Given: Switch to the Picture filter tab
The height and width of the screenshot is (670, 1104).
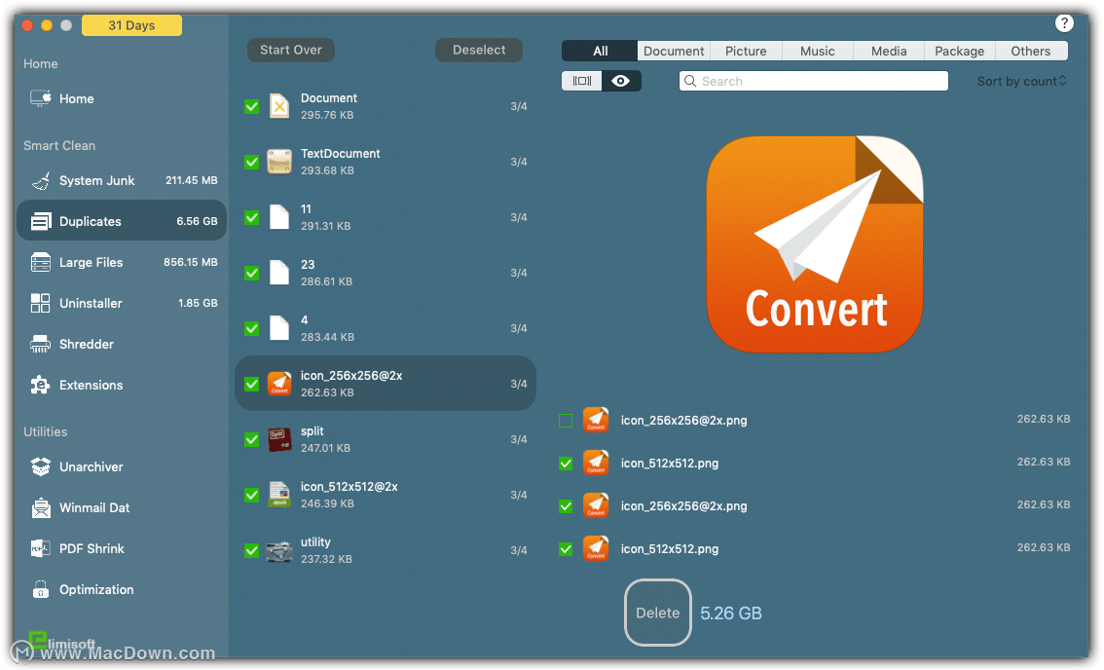Looking at the screenshot, I should pyautogui.click(x=746, y=51).
